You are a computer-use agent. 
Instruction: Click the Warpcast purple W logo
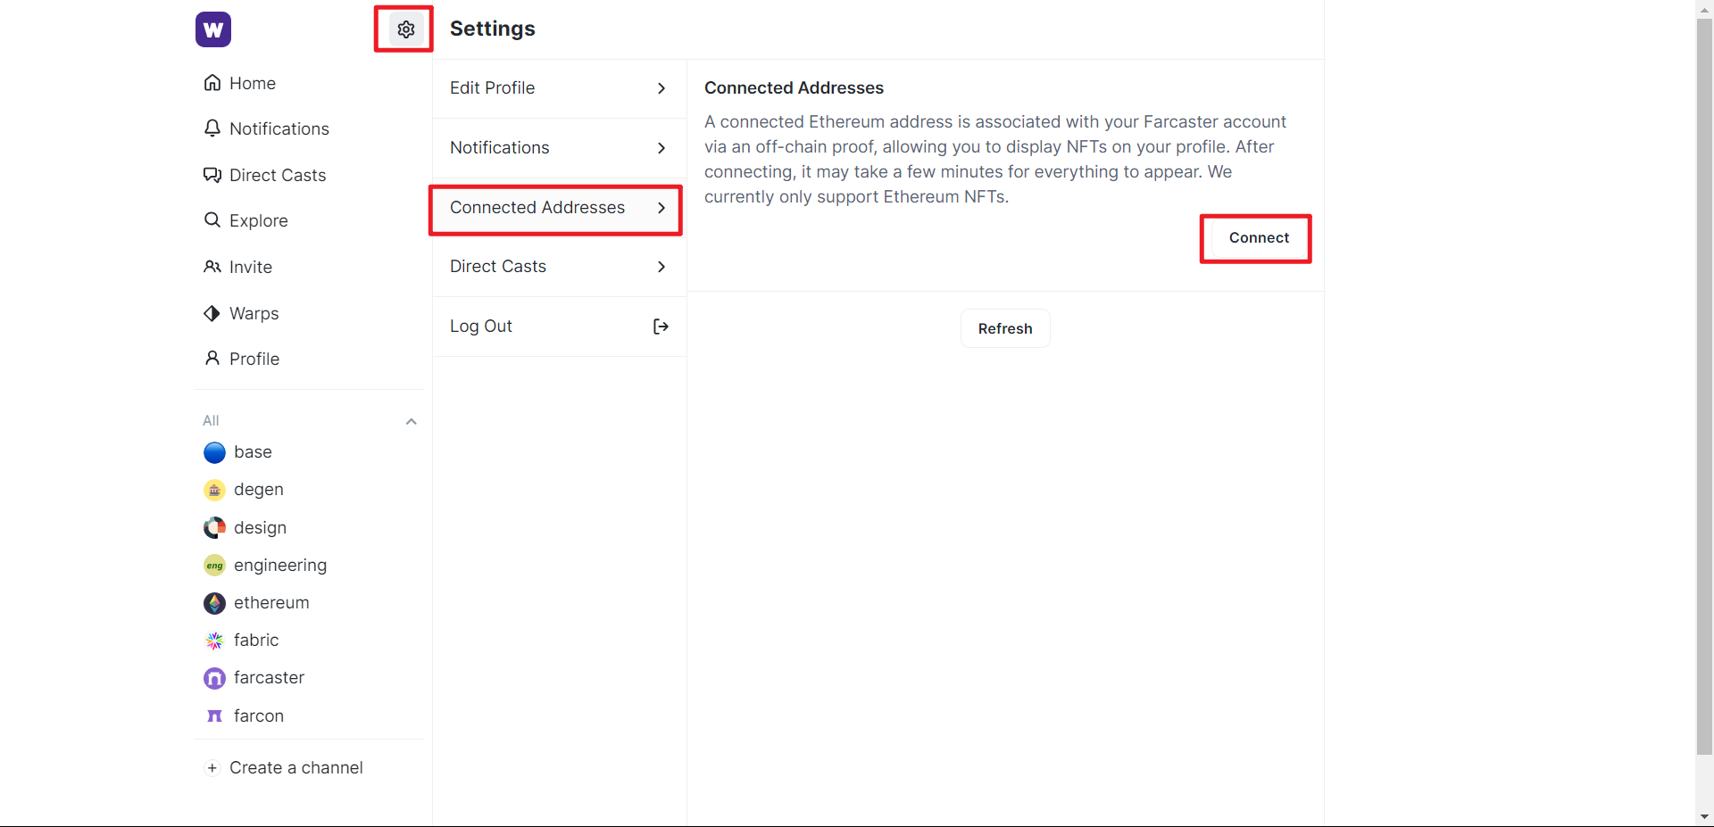tap(213, 29)
